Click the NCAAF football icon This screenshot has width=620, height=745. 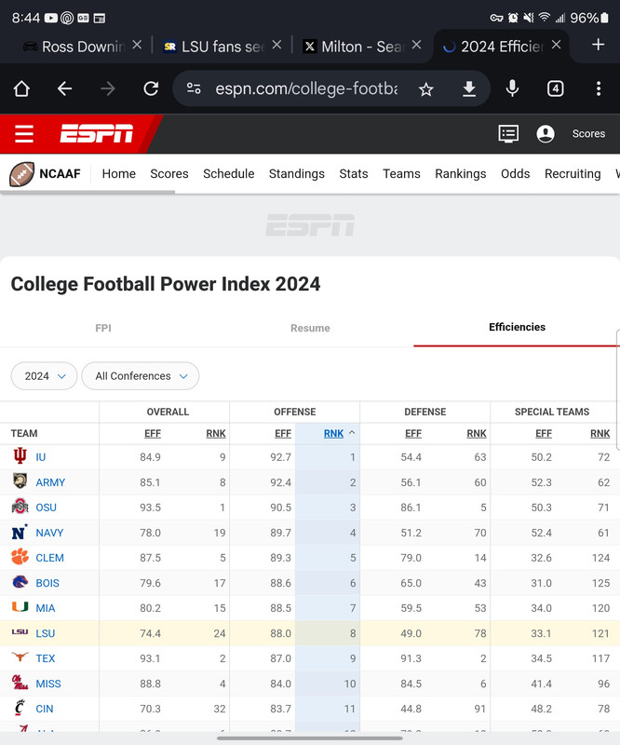click(x=21, y=174)
